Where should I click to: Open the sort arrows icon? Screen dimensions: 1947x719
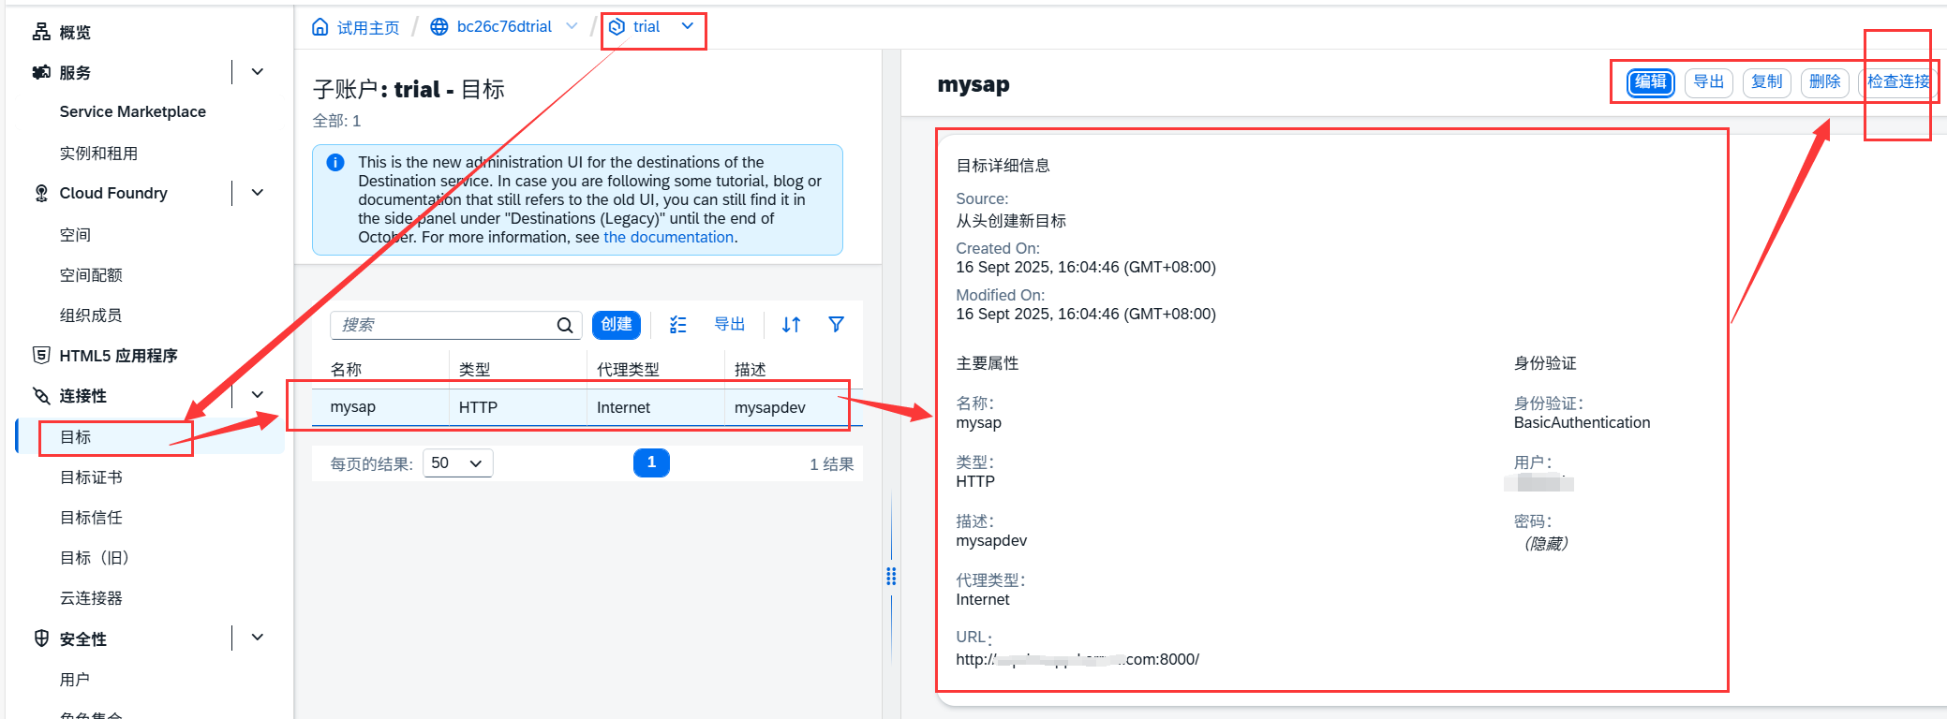pyautogui.click(x=792, y=325)
